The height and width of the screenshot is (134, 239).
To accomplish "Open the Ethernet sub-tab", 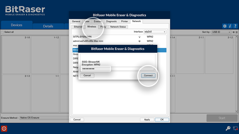I will (x=78, y=27).
